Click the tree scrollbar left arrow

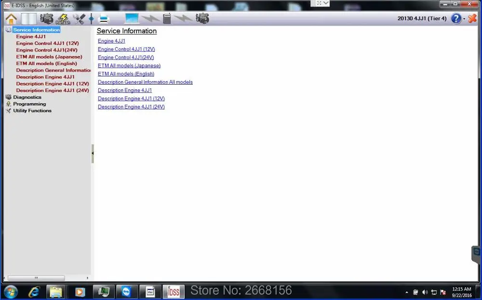(4, 278)
